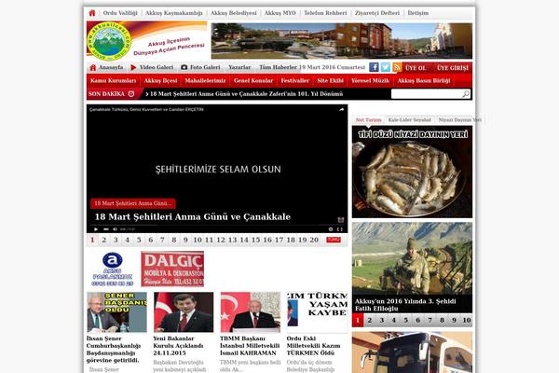Mute the video volume icon
The image size is (559, 373).
pyautogui.click(x=115, y=229)
